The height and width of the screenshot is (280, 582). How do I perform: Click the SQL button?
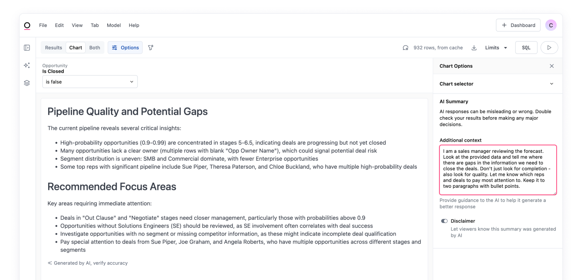[x=526, y=48]
